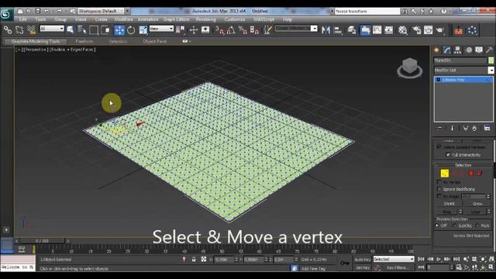Open the Material Editor icon

pos(403,30)
